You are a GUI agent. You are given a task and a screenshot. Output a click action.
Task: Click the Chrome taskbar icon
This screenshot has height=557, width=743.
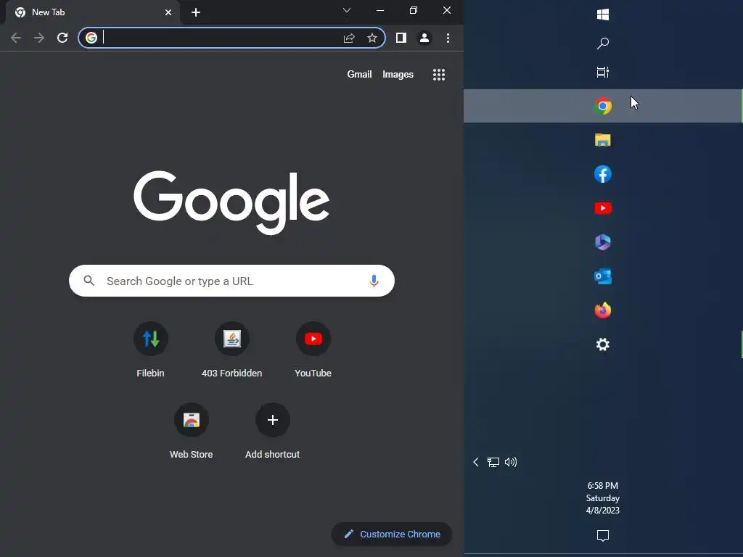(x=603, y=106)
